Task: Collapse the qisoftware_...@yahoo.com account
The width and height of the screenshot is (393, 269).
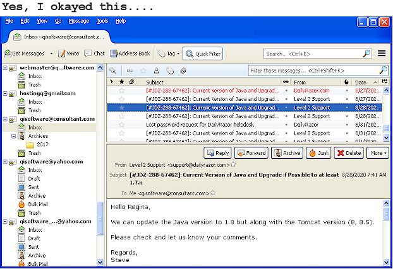Action: coord(5,222)
